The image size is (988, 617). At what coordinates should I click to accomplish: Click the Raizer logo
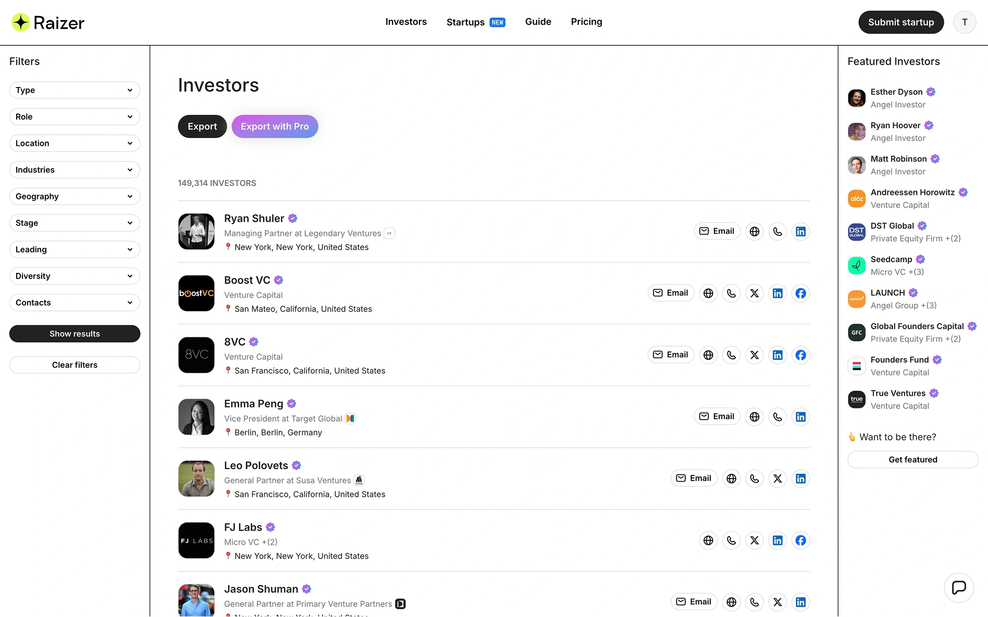pos(48,22)
